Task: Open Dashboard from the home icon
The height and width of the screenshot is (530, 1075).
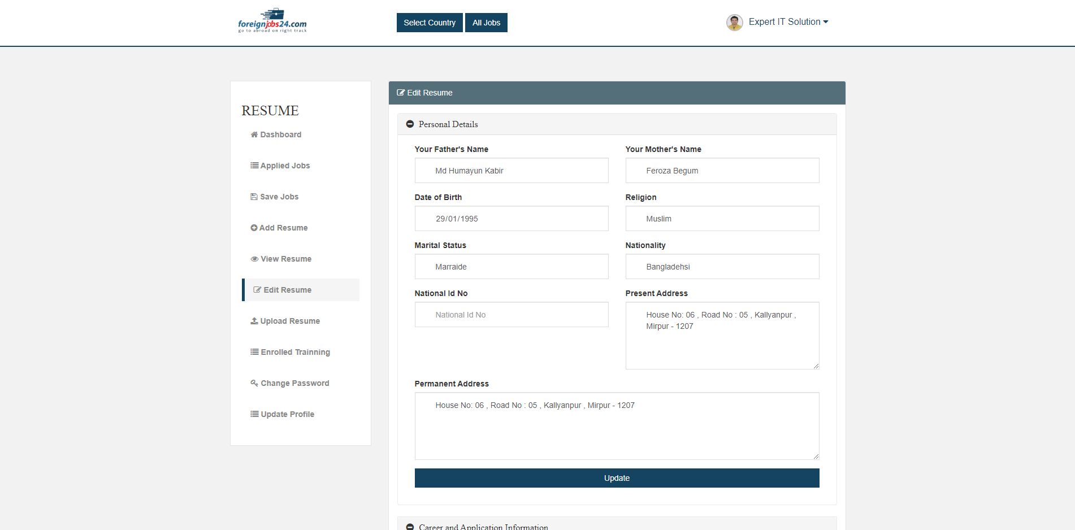Action: coord(254,135)
